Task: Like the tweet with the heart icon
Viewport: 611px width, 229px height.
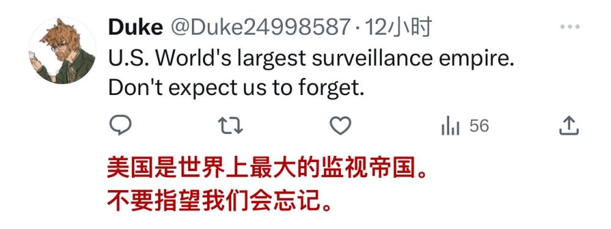Action: point(340,125)
